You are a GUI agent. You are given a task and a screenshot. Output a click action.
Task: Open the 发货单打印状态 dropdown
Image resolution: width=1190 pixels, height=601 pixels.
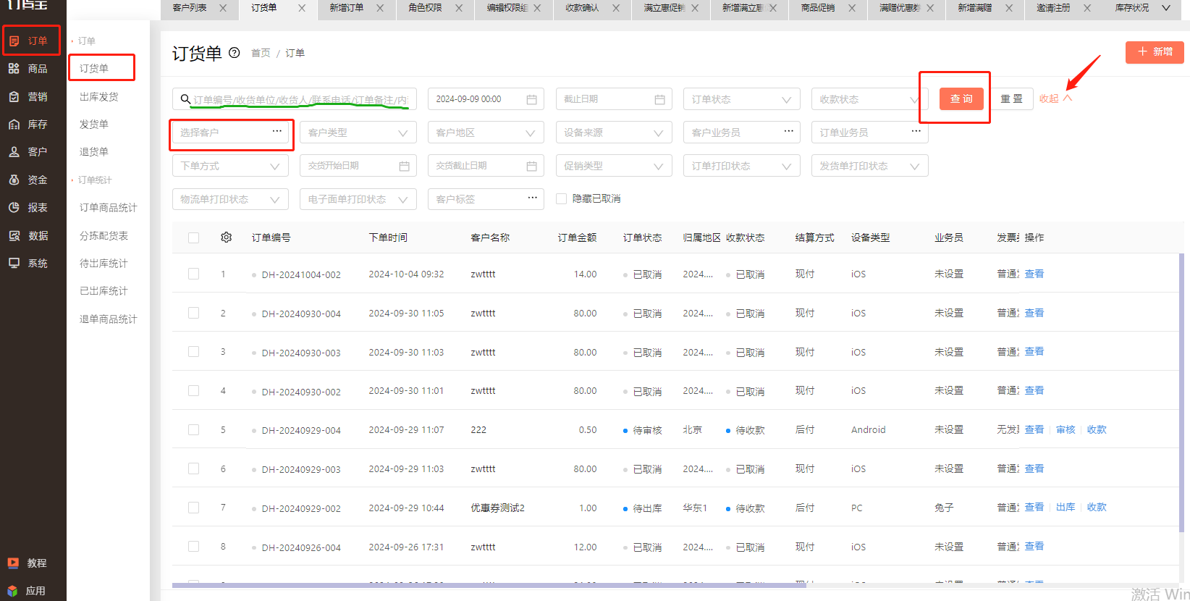[x=869, y=166]
